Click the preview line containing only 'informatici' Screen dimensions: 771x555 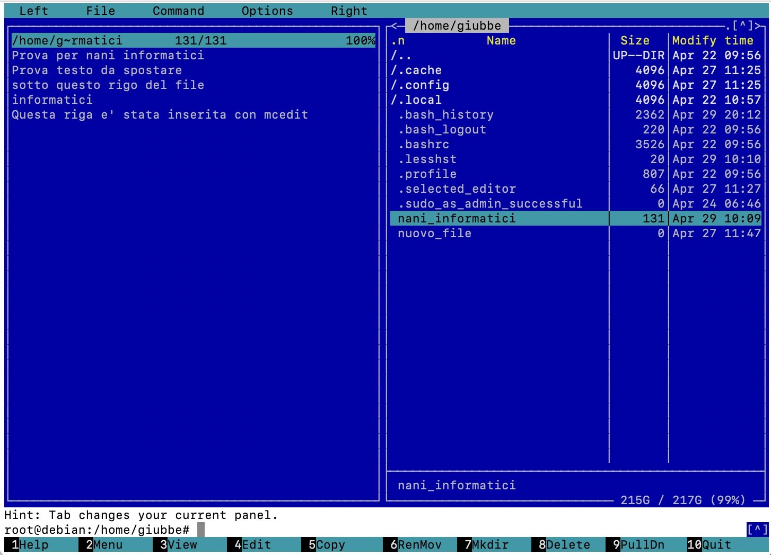(52, 100)
